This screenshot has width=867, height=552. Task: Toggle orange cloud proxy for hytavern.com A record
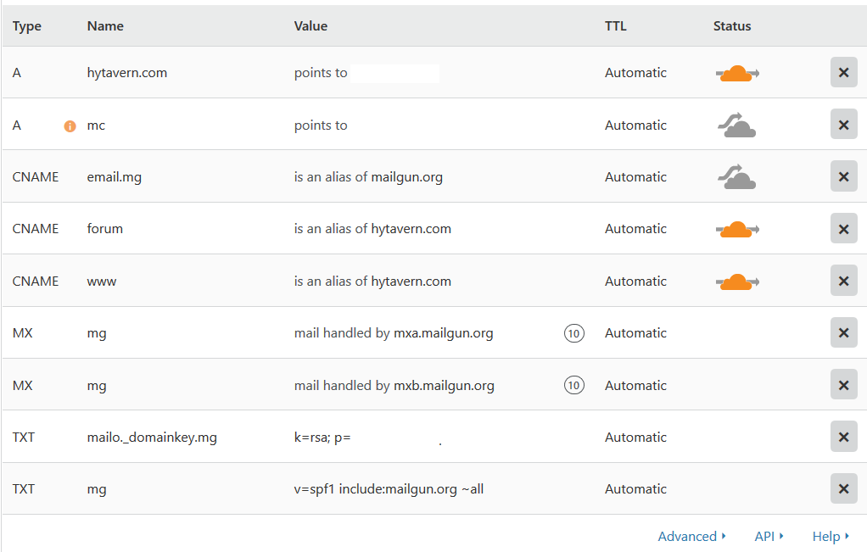coord(737,73)
